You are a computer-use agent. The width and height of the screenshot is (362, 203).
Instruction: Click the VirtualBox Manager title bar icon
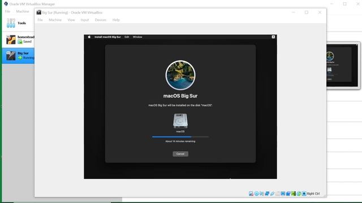(x=6, y=4)
